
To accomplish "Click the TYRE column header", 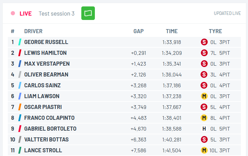I will (x=215, y=31).
